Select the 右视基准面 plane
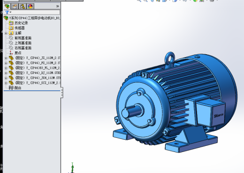The image size is (244, 173). point(20,48)
